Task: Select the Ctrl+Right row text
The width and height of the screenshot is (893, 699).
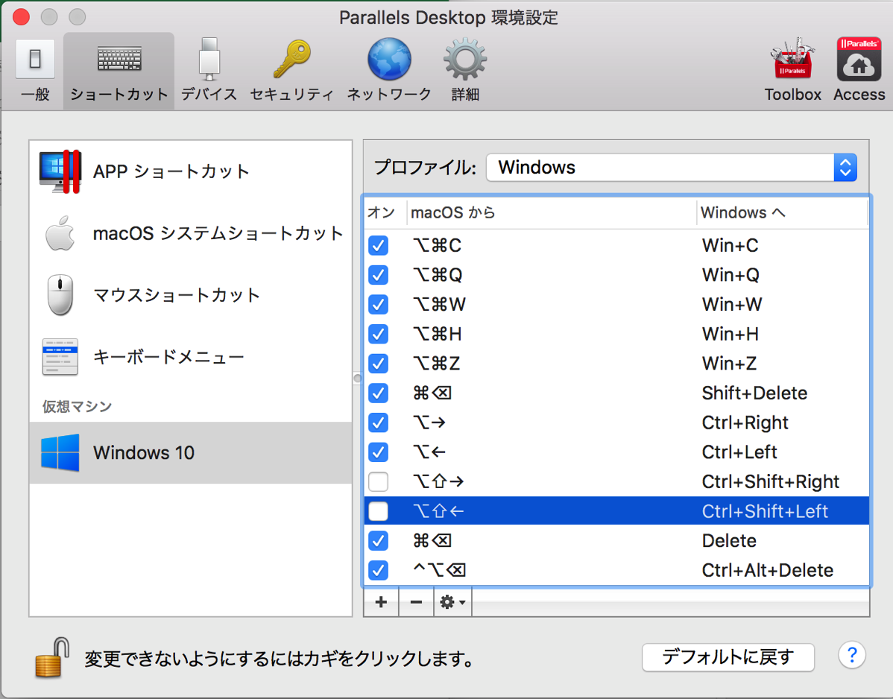Action: pyautogui.click(x=745, y=423)
